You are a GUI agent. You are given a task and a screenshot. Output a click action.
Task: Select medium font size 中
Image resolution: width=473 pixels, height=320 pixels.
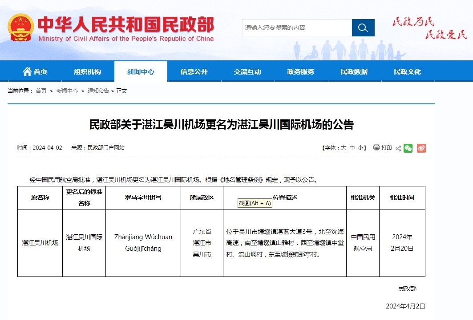click(x=351, y=148)
